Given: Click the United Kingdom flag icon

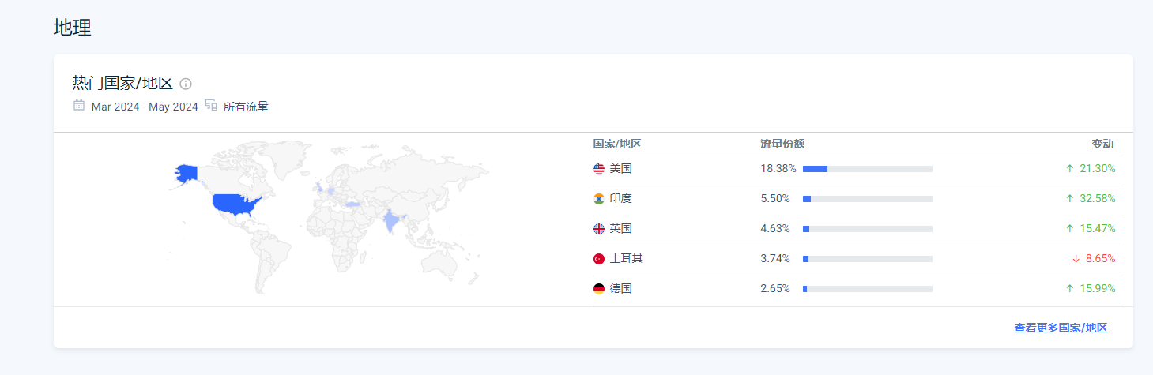Looking at the screenshot, I should click(599, 229).
